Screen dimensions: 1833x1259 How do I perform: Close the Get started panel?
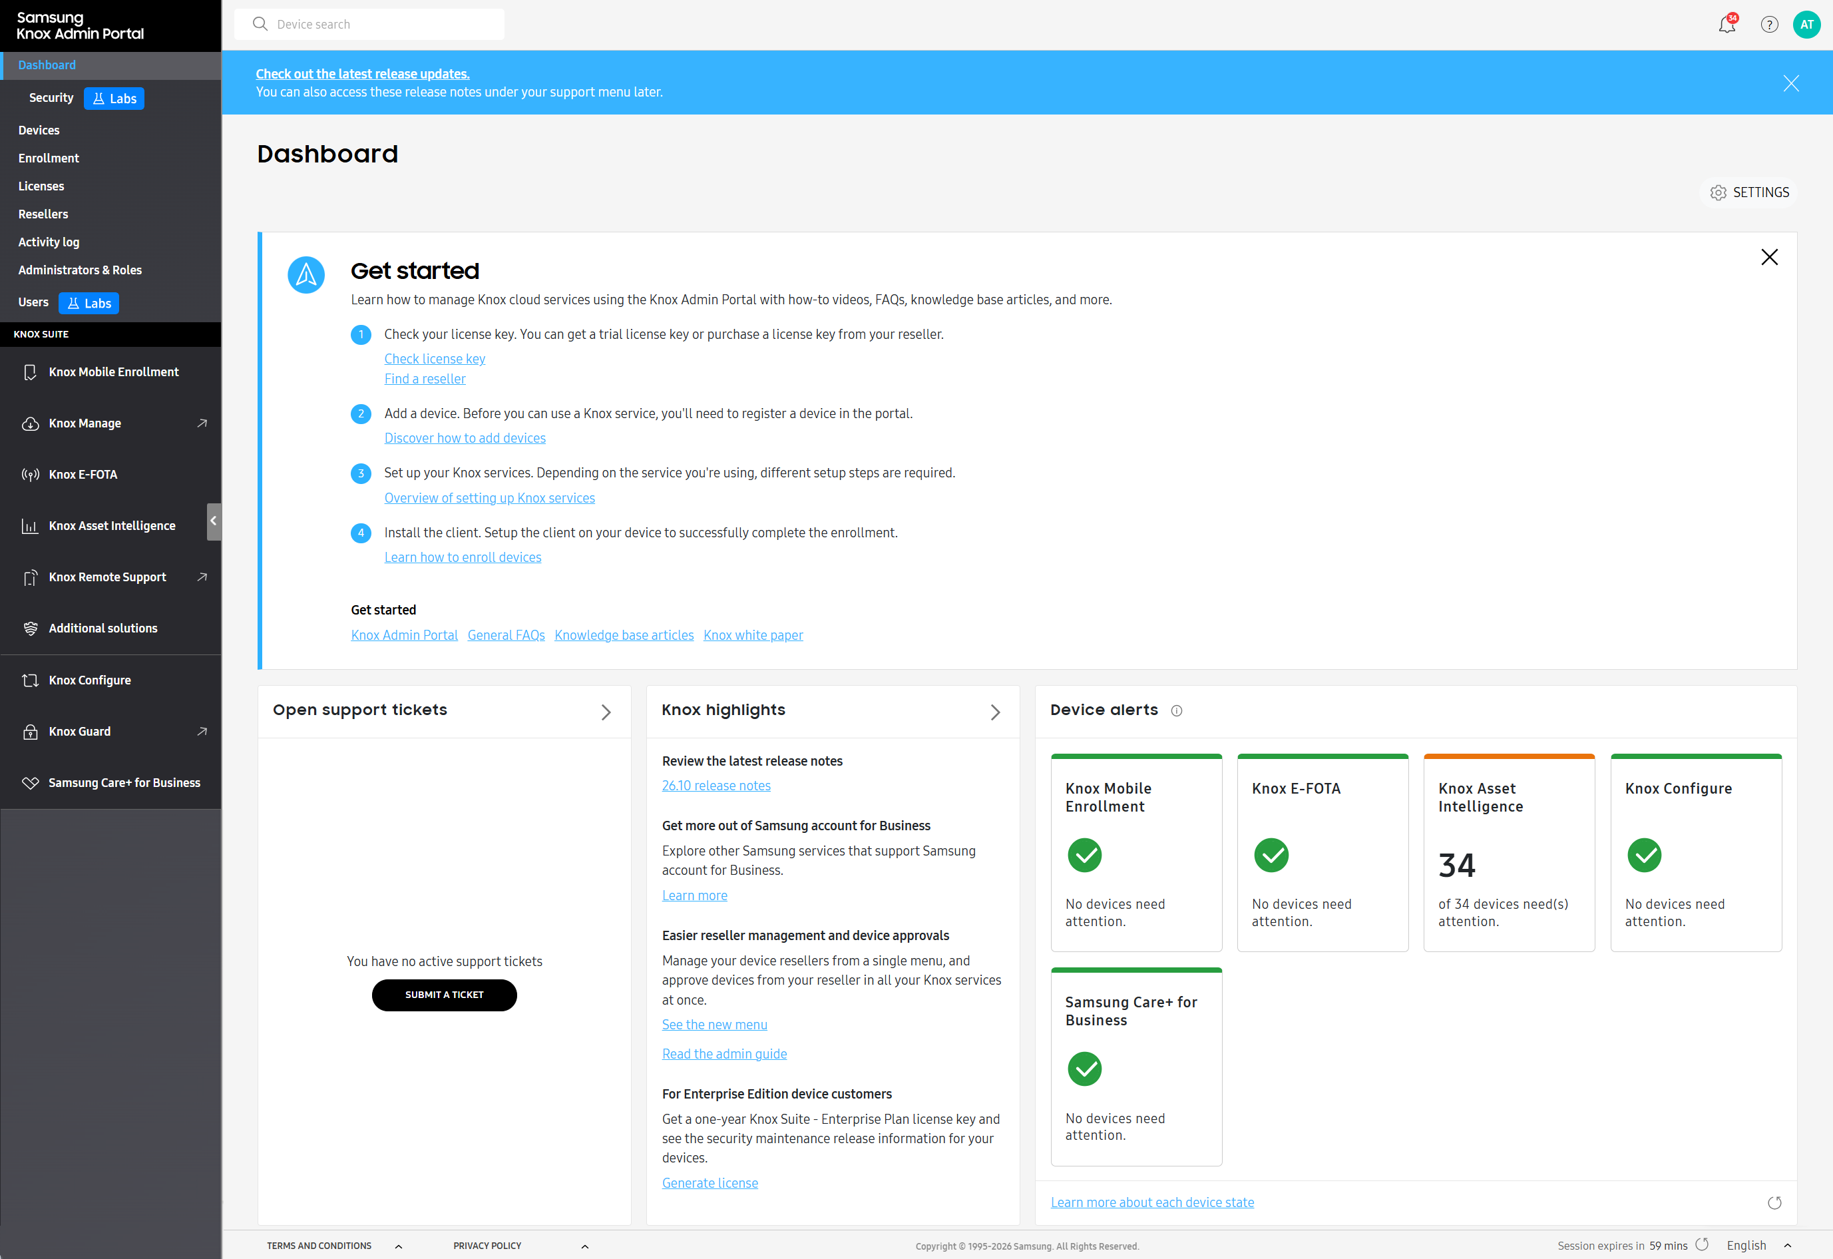point(1769,257)
